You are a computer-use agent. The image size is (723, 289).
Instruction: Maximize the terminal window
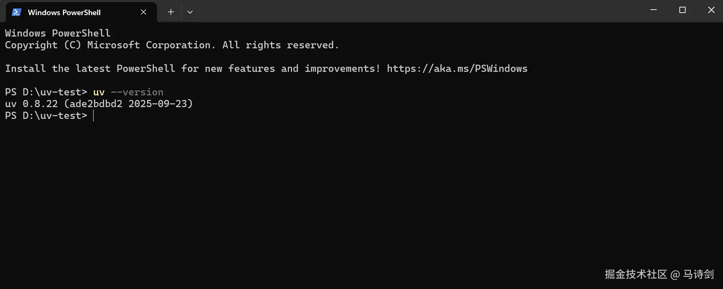682,10
